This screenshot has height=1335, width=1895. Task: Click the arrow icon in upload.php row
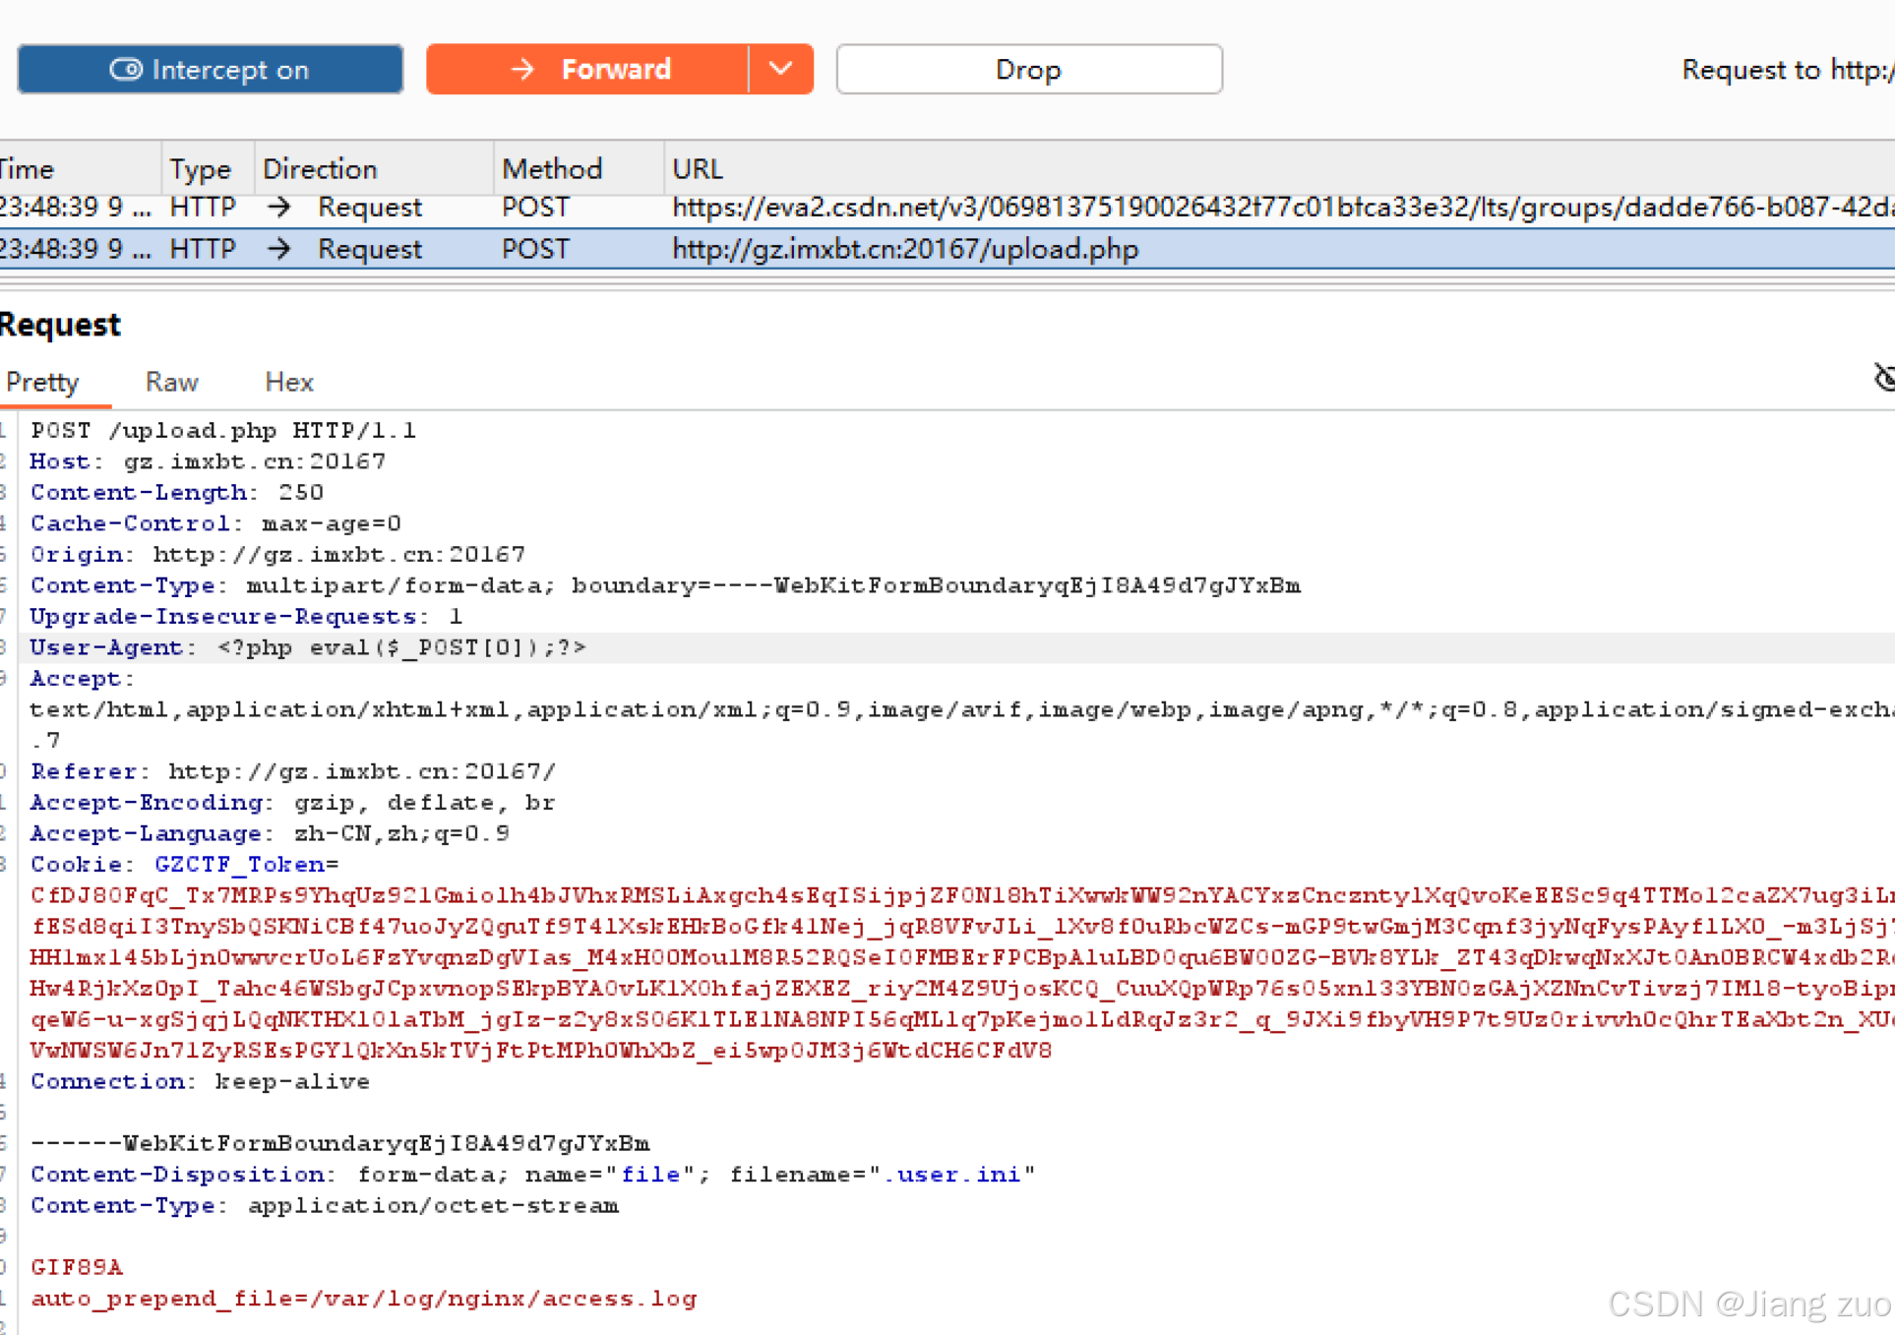279,249
